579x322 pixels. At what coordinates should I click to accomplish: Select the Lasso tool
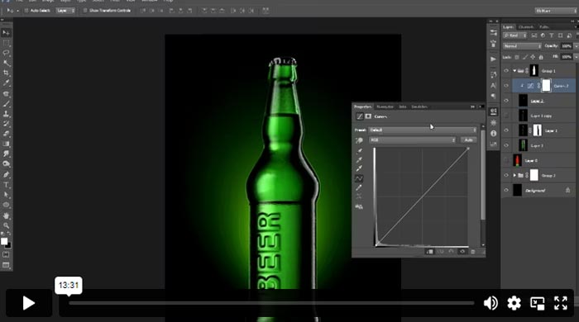(x=7, y=54)
